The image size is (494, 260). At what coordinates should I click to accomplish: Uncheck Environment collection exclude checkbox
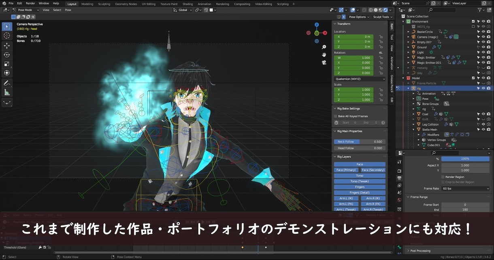pos(473,21)
